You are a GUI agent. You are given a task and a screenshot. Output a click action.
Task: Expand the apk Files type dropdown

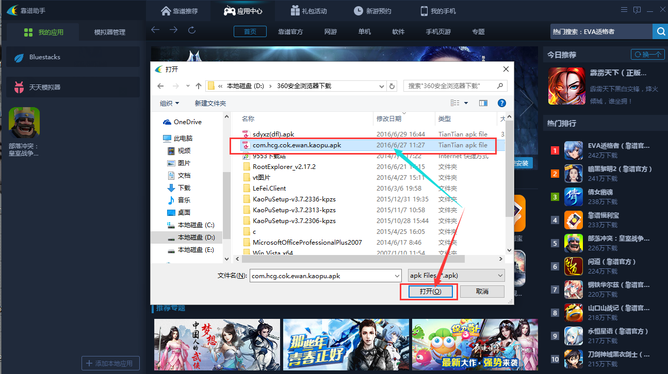[500, 276]
